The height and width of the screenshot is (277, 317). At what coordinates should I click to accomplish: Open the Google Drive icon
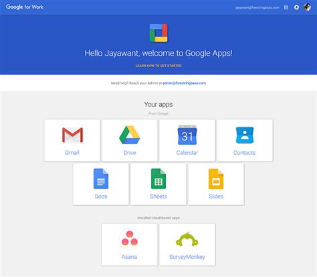(130, 135)
